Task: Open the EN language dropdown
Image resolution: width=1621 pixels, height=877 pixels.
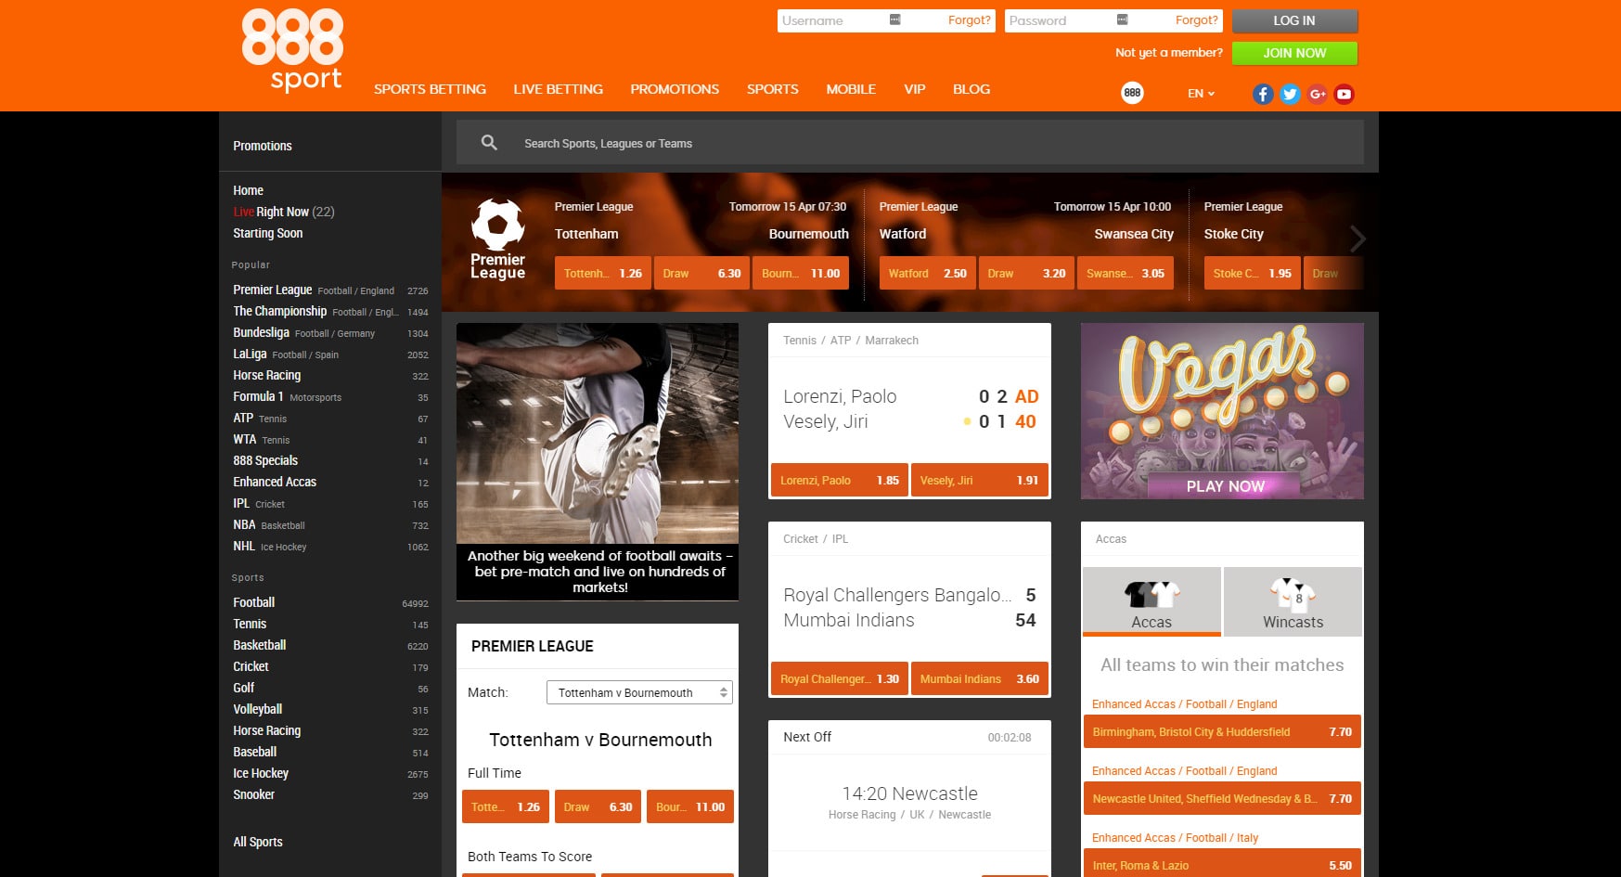Action: (1201, 94)
